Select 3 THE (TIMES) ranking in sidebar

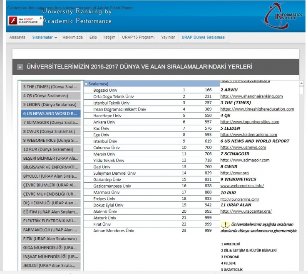tap(51, 87)
